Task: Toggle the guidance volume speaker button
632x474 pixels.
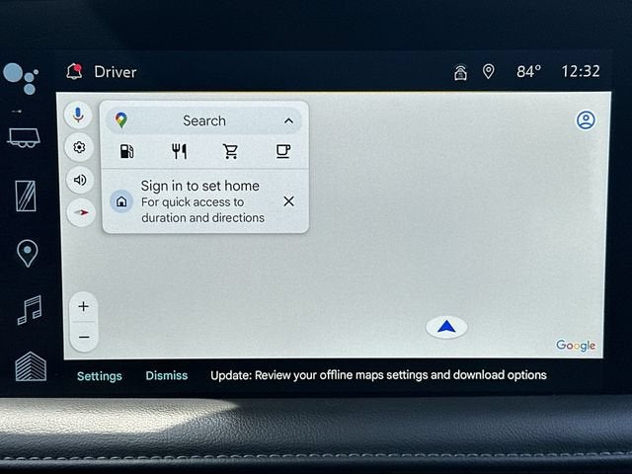Action: point(80,180)
